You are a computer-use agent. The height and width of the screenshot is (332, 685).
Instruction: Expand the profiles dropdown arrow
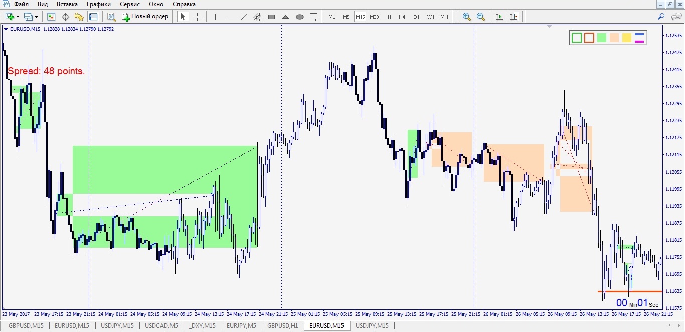(x=36, y=17)
